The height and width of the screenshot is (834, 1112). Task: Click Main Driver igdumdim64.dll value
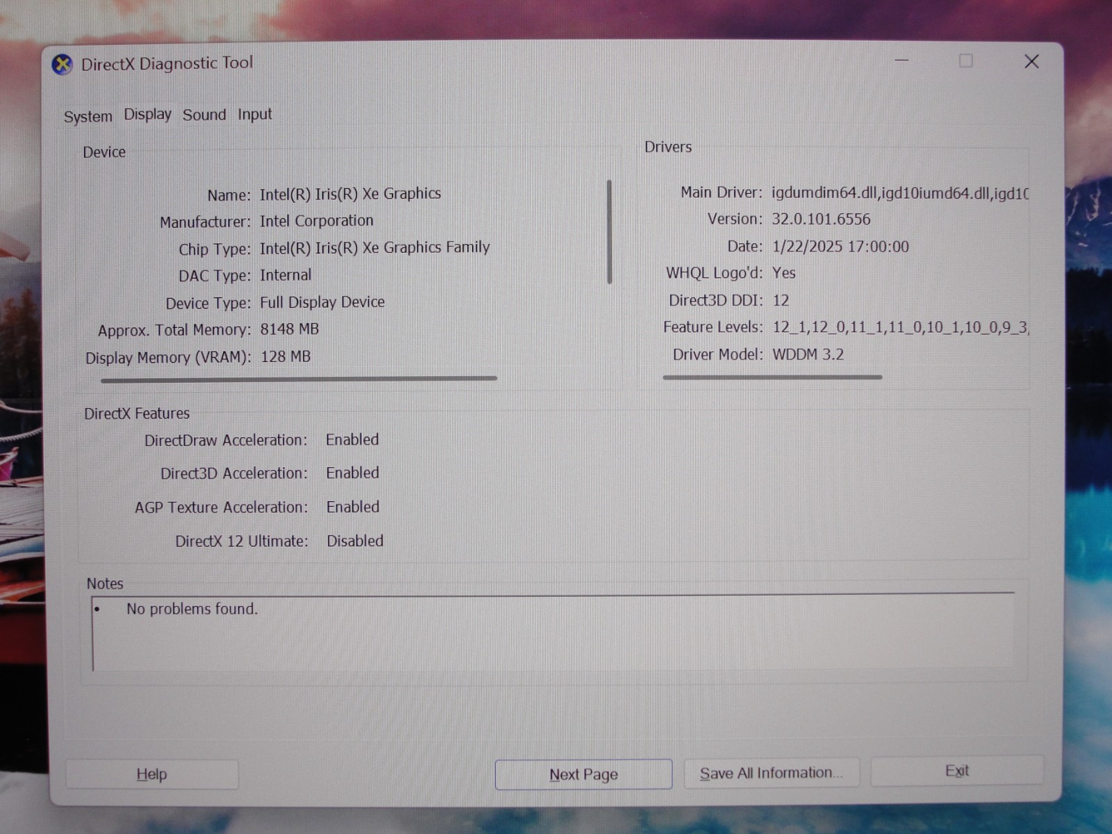click(x=900, y=193)
